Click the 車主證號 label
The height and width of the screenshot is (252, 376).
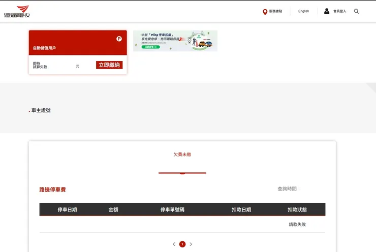point(41,111)
